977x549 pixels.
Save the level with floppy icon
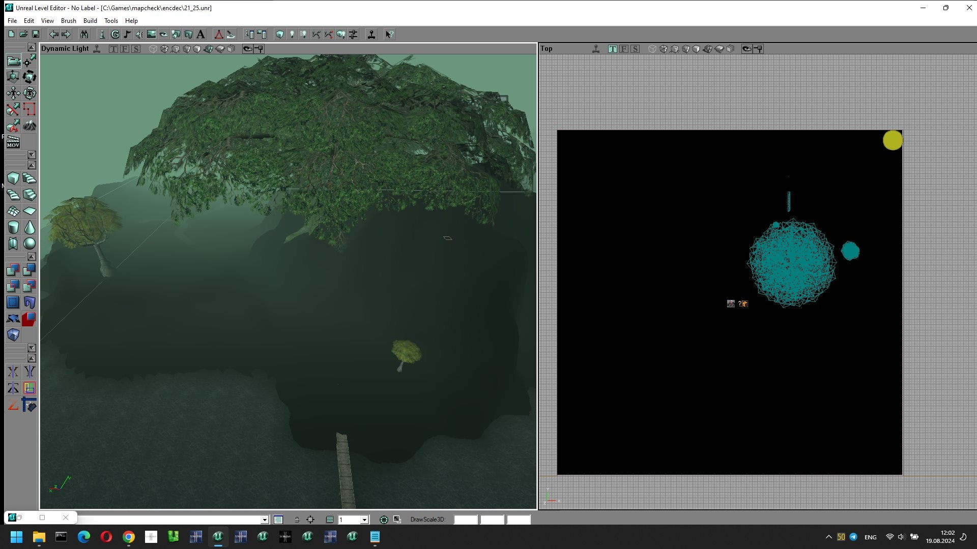click(36, 34)
